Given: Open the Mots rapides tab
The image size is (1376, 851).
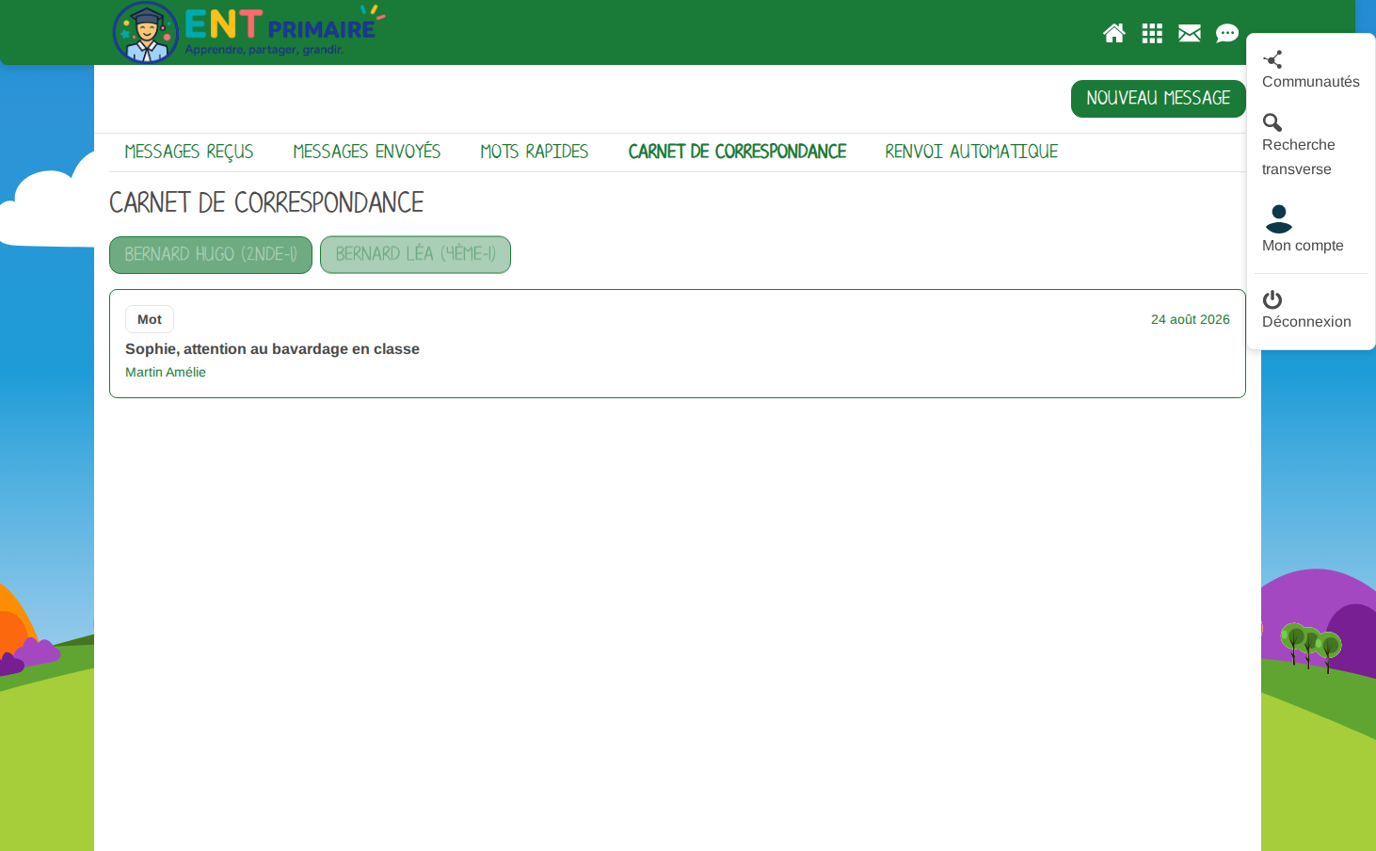Looking at the screenshot, I should [535, 152].
